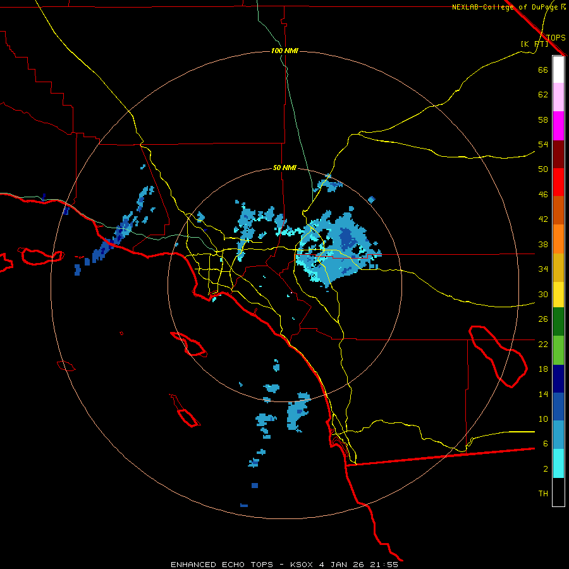Click the cyan swatch between 6 and 2
This screenshot has width=569, height=569.
pyautogui.click(x=558, y=463)
